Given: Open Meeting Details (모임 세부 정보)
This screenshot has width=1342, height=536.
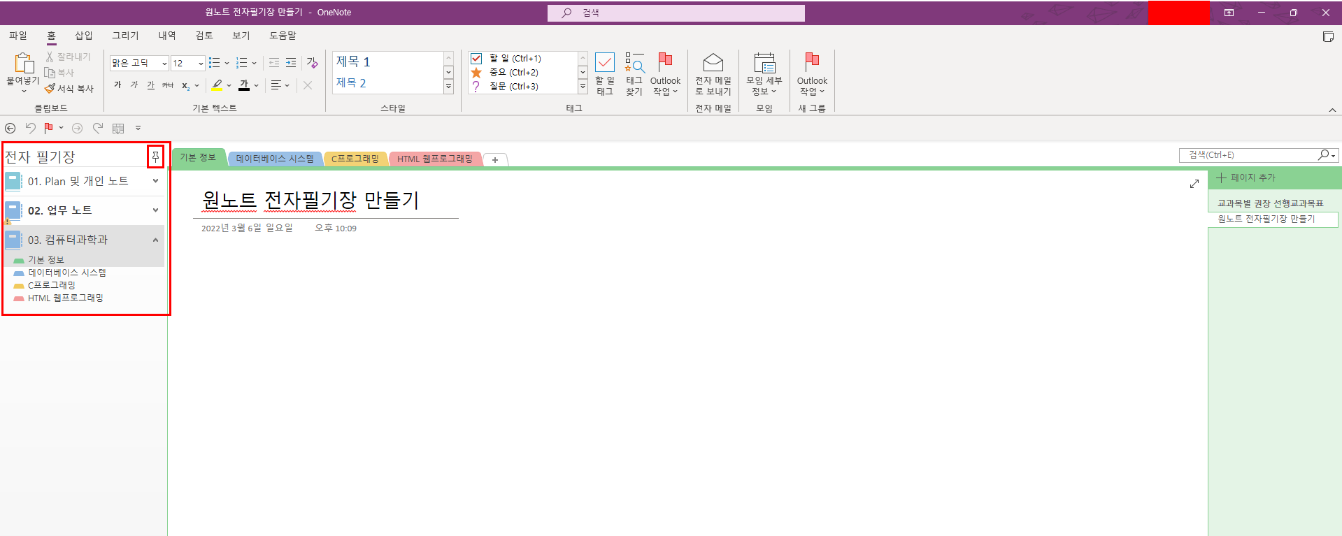Looking at the screenshot, I should coord(764,74).
